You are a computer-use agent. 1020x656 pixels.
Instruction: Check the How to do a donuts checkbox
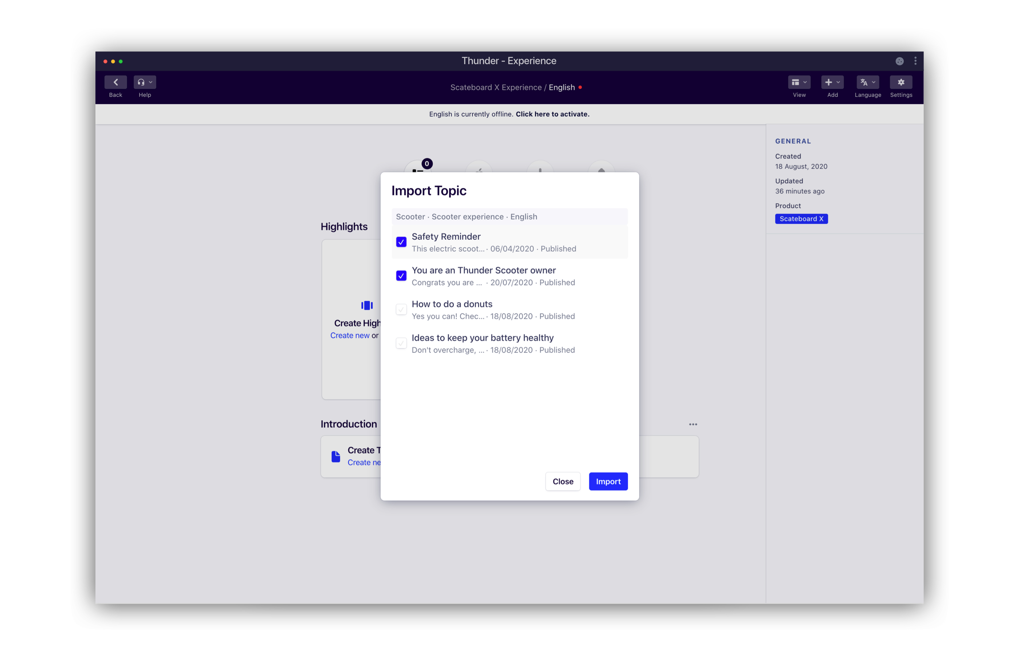pos(401,309)
